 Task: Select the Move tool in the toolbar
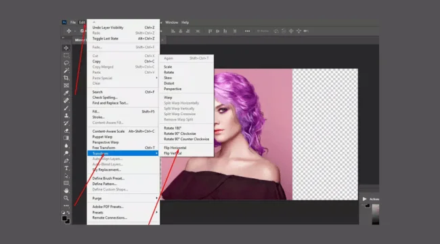click(66, 48)
